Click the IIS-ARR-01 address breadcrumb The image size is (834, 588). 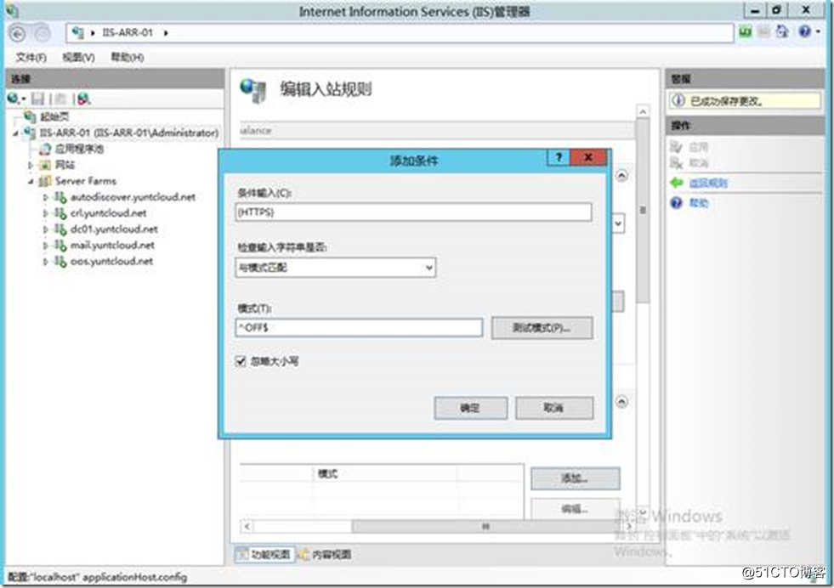pyautogui.click(x=128, y=32)
